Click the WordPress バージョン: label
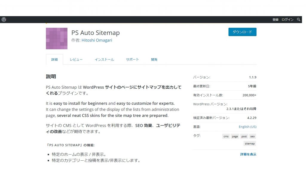Viewport: 306px width, 172px height. (x=210, y=104)
